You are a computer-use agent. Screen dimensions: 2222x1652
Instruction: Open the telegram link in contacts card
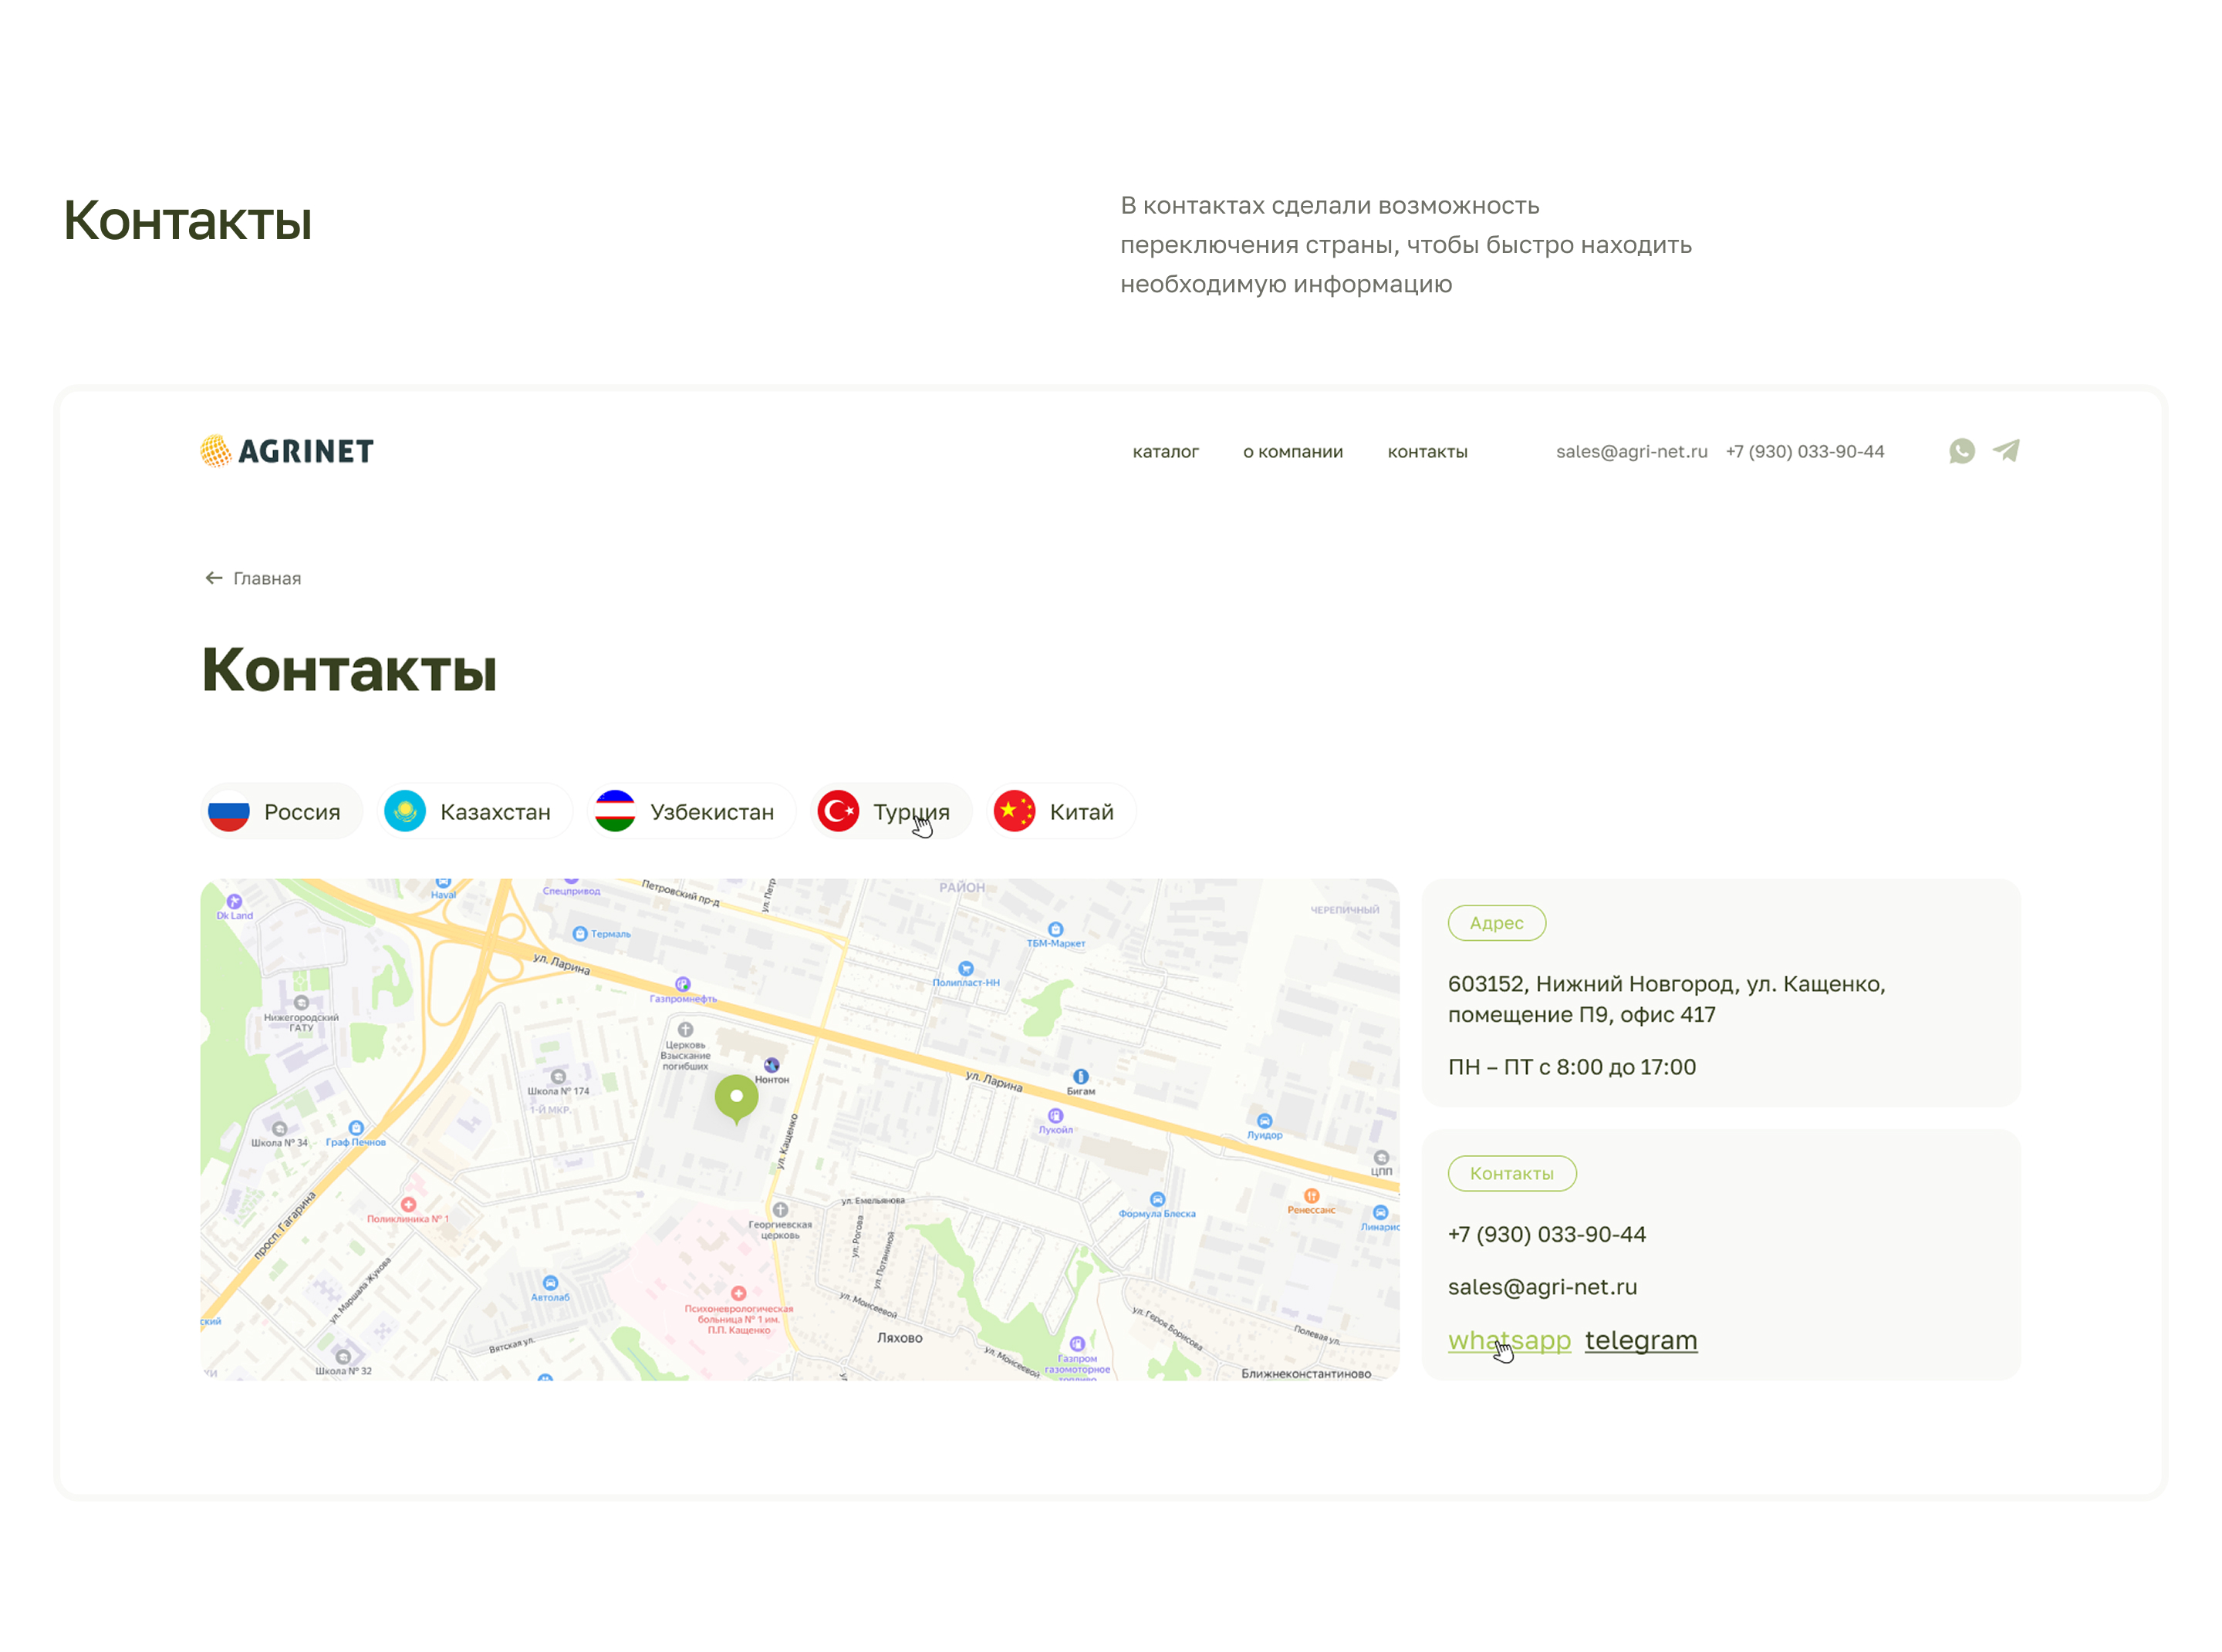point(1641,1340)
